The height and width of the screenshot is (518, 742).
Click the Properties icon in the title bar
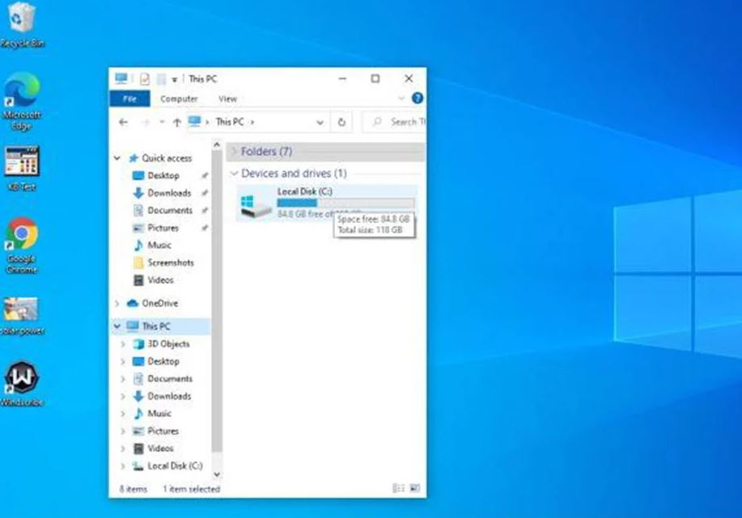145,79
